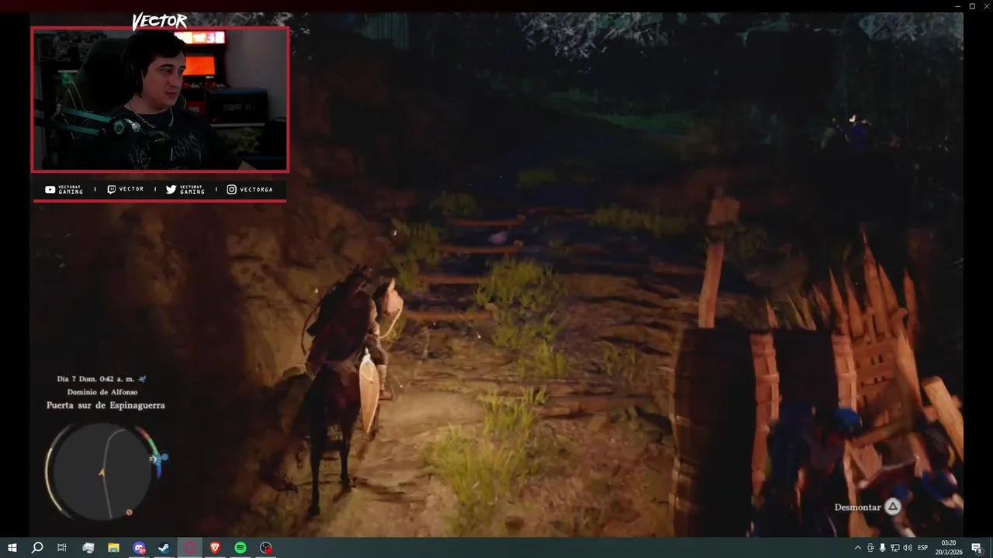Click the microphone tray icon
Viewport: 993px width, 558px height.
pyautogui.click(x=882, y=548)
